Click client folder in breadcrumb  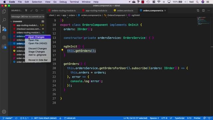point(52,15)
